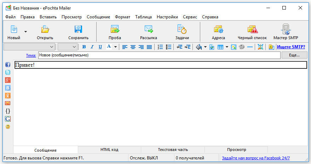
Task: Open the fill color dropdown arrow
Action: [x=205, y=47]
